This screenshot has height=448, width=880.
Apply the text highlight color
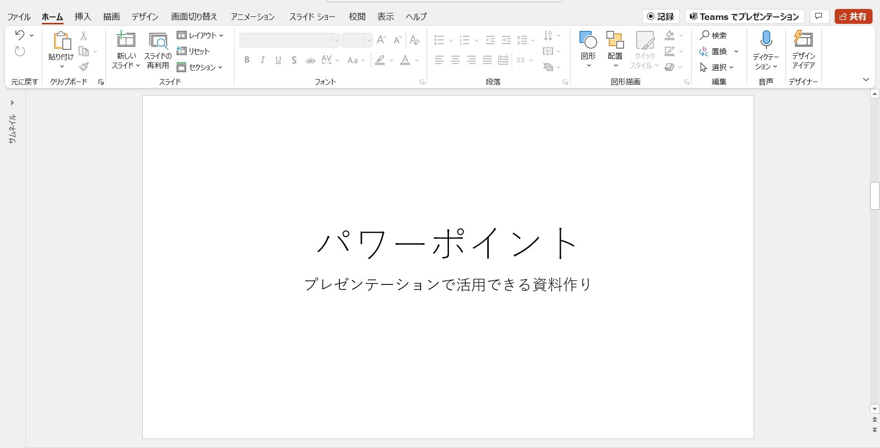click(380, 60)
